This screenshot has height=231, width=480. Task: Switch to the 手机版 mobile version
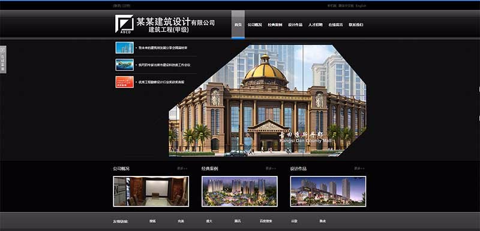tap(332, 5)
